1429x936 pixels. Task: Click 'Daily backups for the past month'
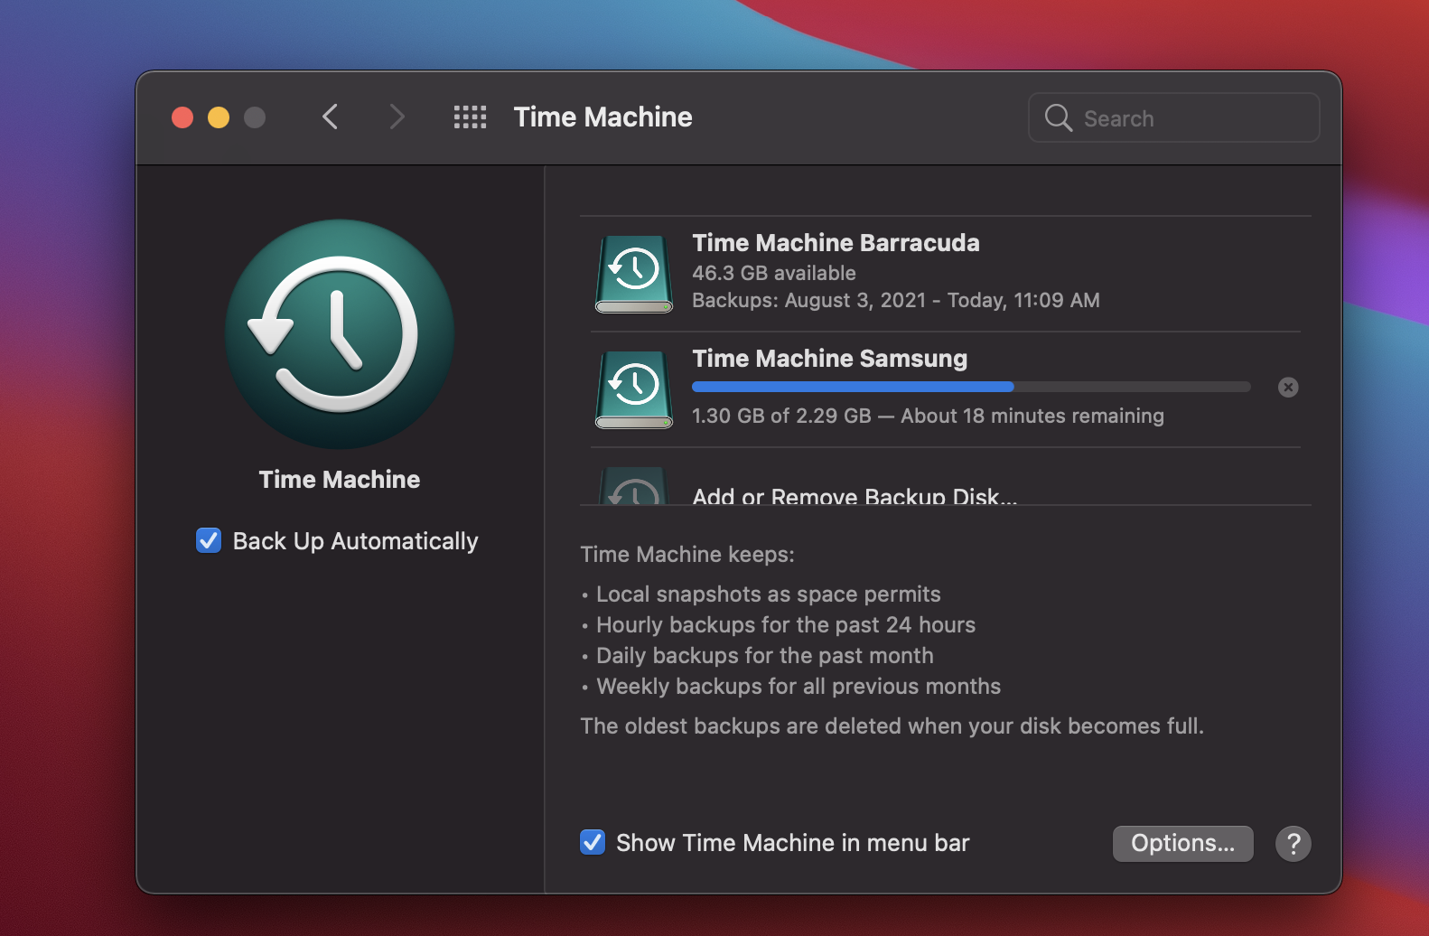coord(764,656)
